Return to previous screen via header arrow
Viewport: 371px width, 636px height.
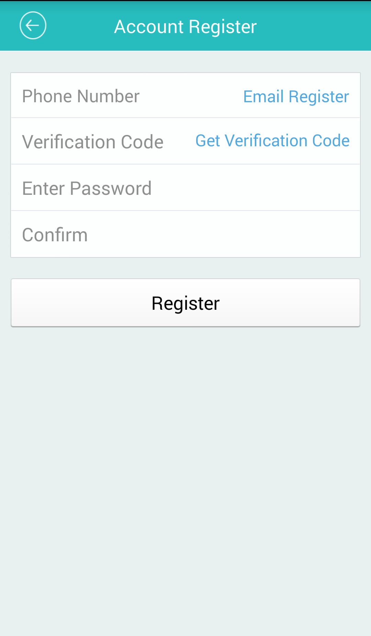point(33,25)
